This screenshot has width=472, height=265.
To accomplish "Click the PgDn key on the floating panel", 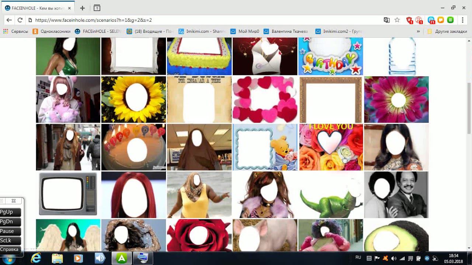I will (10, 222).
